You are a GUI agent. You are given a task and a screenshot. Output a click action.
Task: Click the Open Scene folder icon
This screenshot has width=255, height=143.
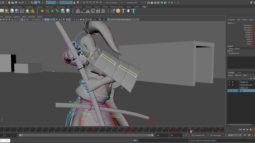tap(12, 2)
